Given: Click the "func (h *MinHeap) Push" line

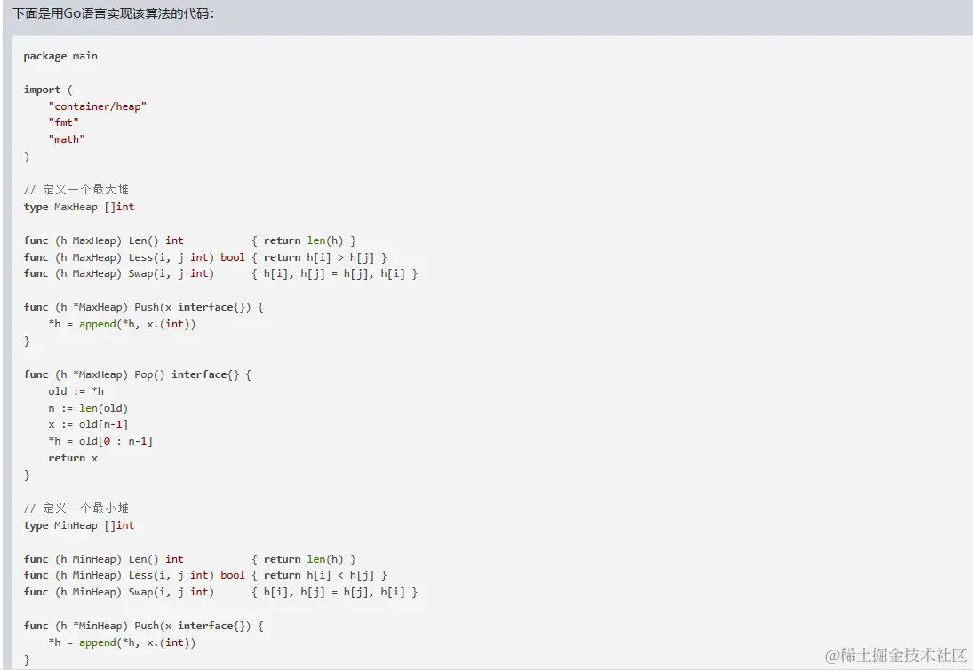Looking at the screenshot, I should pos(143,626).
